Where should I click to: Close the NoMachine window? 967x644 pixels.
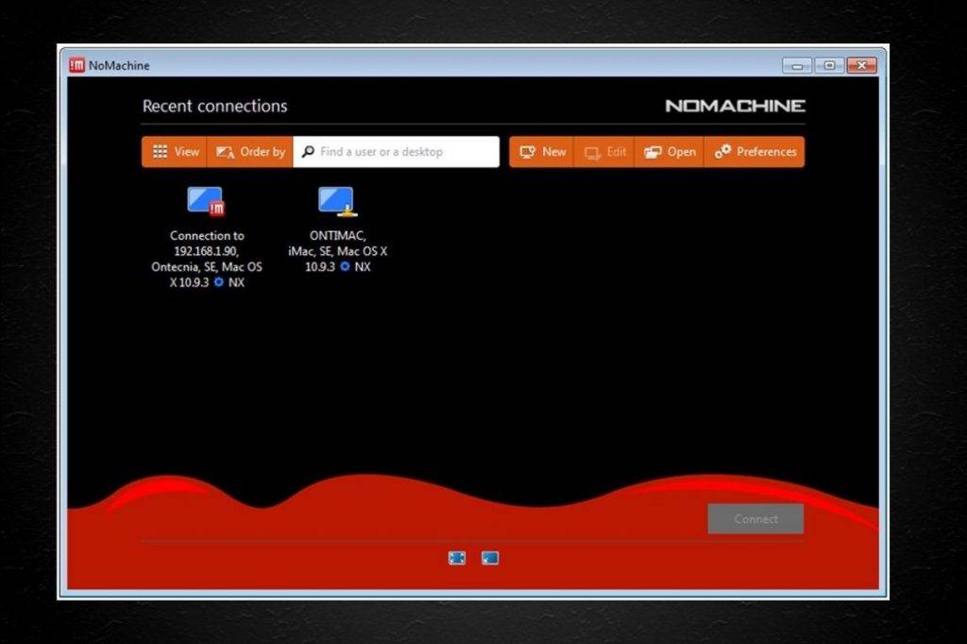tap(861, 65)
